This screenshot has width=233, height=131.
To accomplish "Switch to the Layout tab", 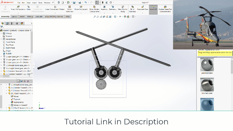I will (x=14, y=16).
